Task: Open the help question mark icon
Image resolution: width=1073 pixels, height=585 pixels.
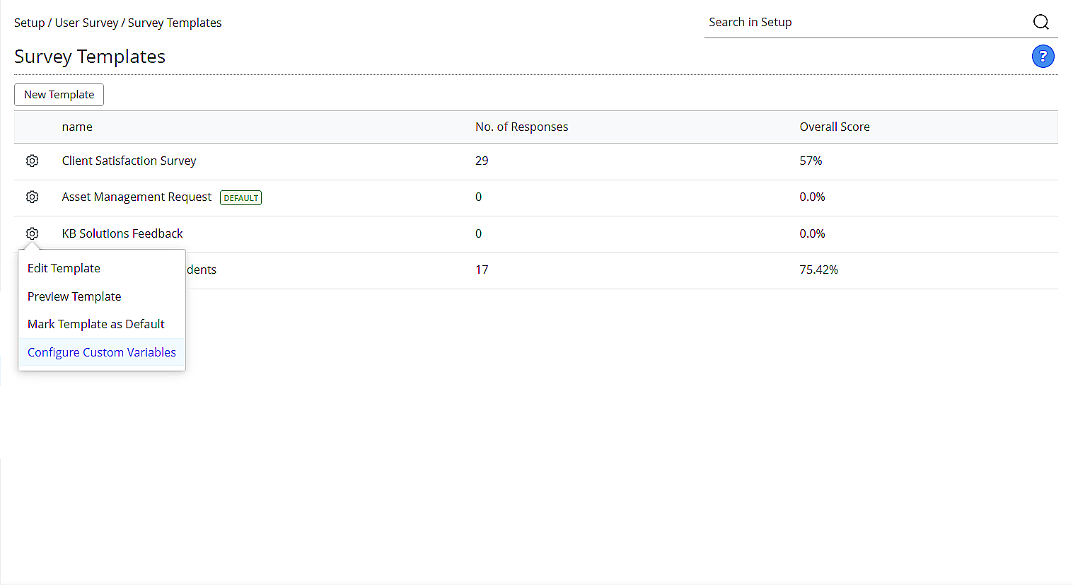Action: 1043,56
